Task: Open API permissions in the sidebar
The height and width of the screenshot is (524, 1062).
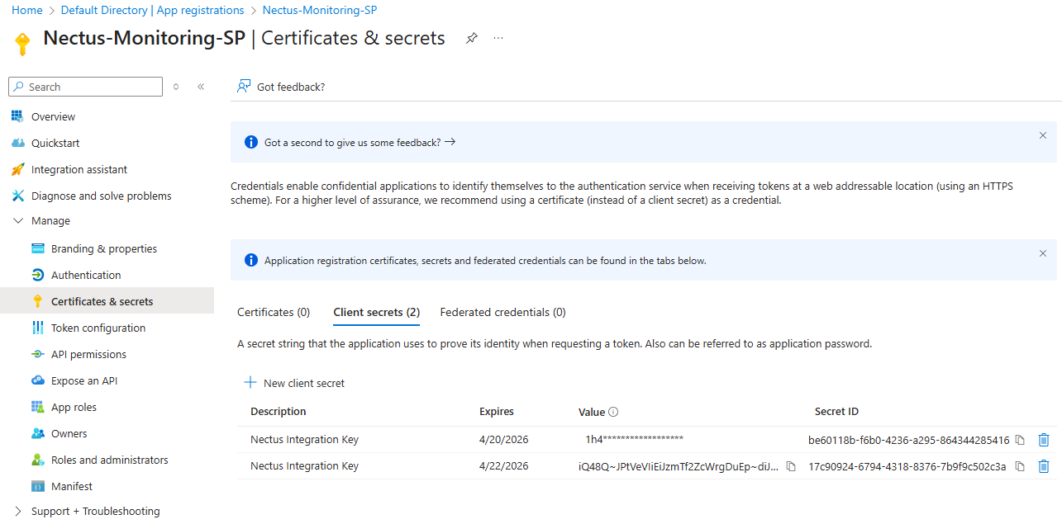Action: pos(88,355)
